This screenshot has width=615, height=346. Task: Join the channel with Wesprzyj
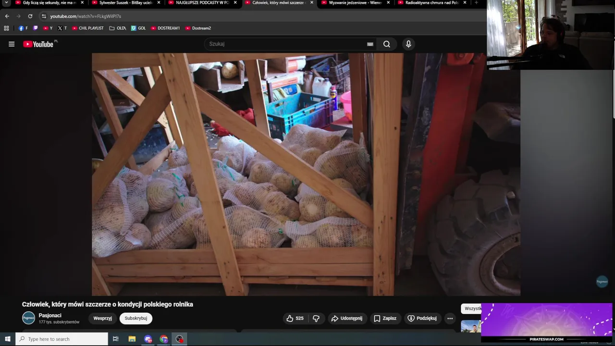pos(102,318)
